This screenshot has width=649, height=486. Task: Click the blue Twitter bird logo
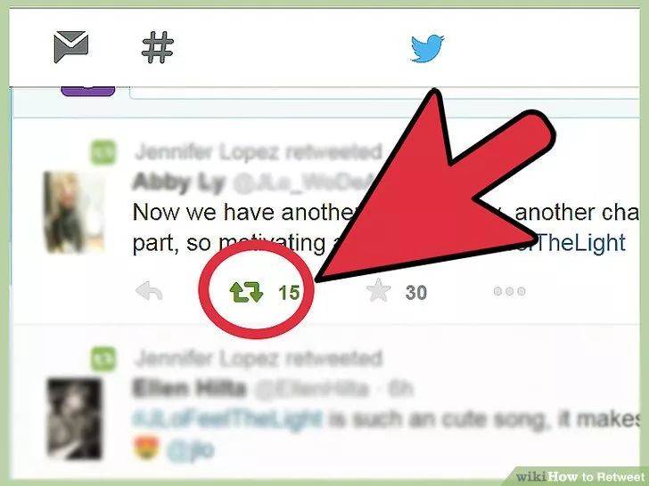(x=428, y=48)
